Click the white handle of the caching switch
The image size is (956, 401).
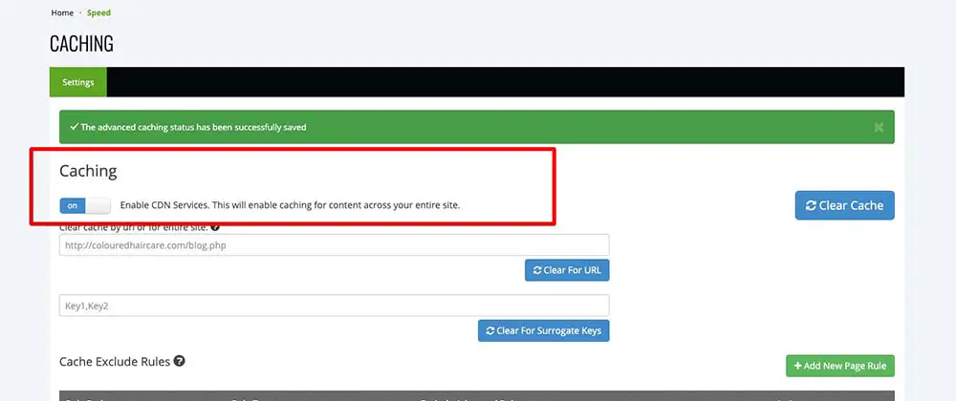98,205
